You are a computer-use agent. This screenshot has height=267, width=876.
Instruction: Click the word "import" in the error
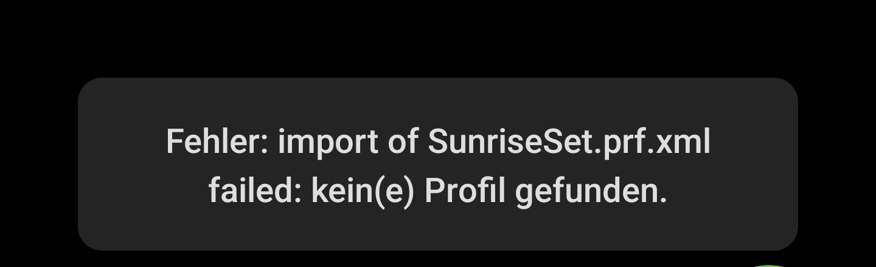(328, 143)
